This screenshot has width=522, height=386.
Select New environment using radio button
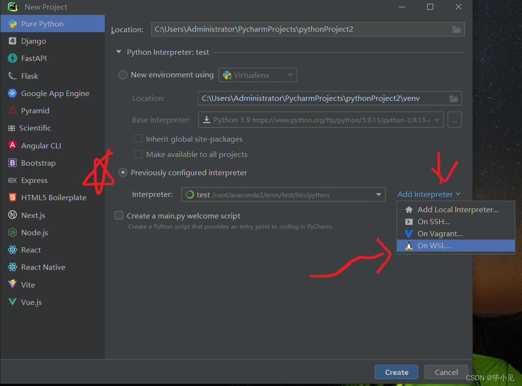coord(123,75)
